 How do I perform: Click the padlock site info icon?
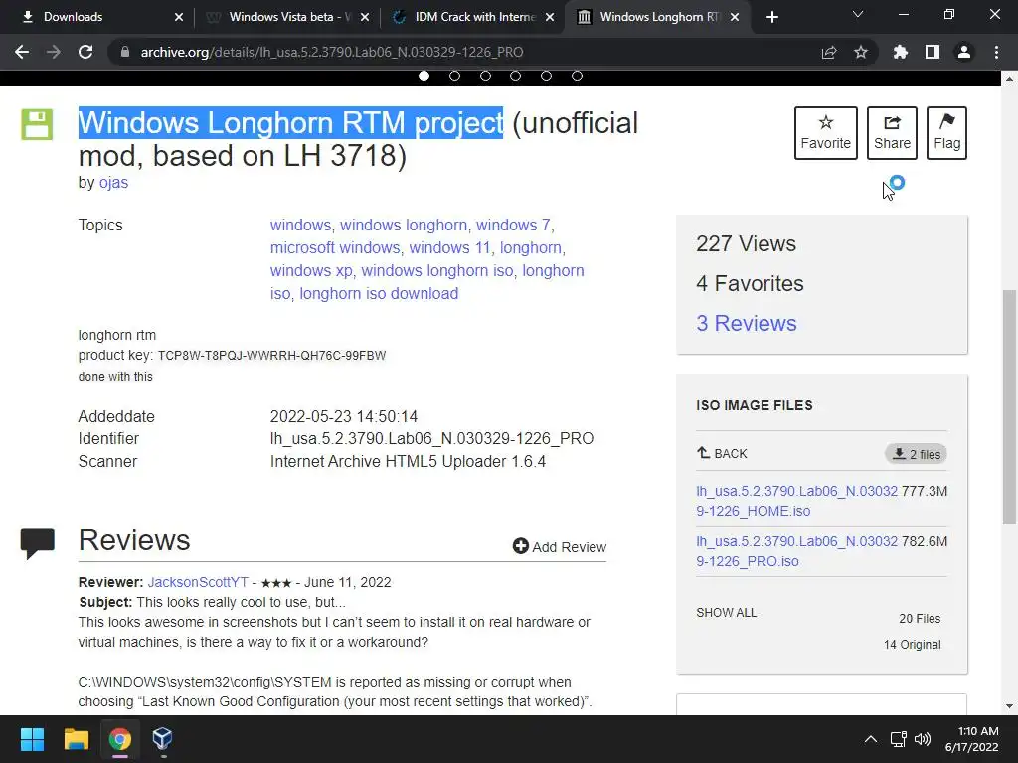[x=125, y=52]
